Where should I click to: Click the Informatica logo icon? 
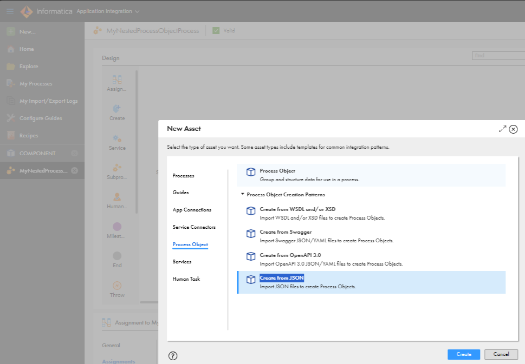[x=27, y=11]
